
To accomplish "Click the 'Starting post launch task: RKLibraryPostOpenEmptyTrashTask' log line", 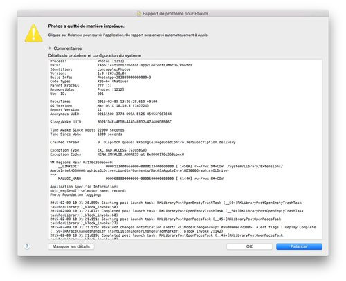I will pyautogui.click(x=176, y=203).
